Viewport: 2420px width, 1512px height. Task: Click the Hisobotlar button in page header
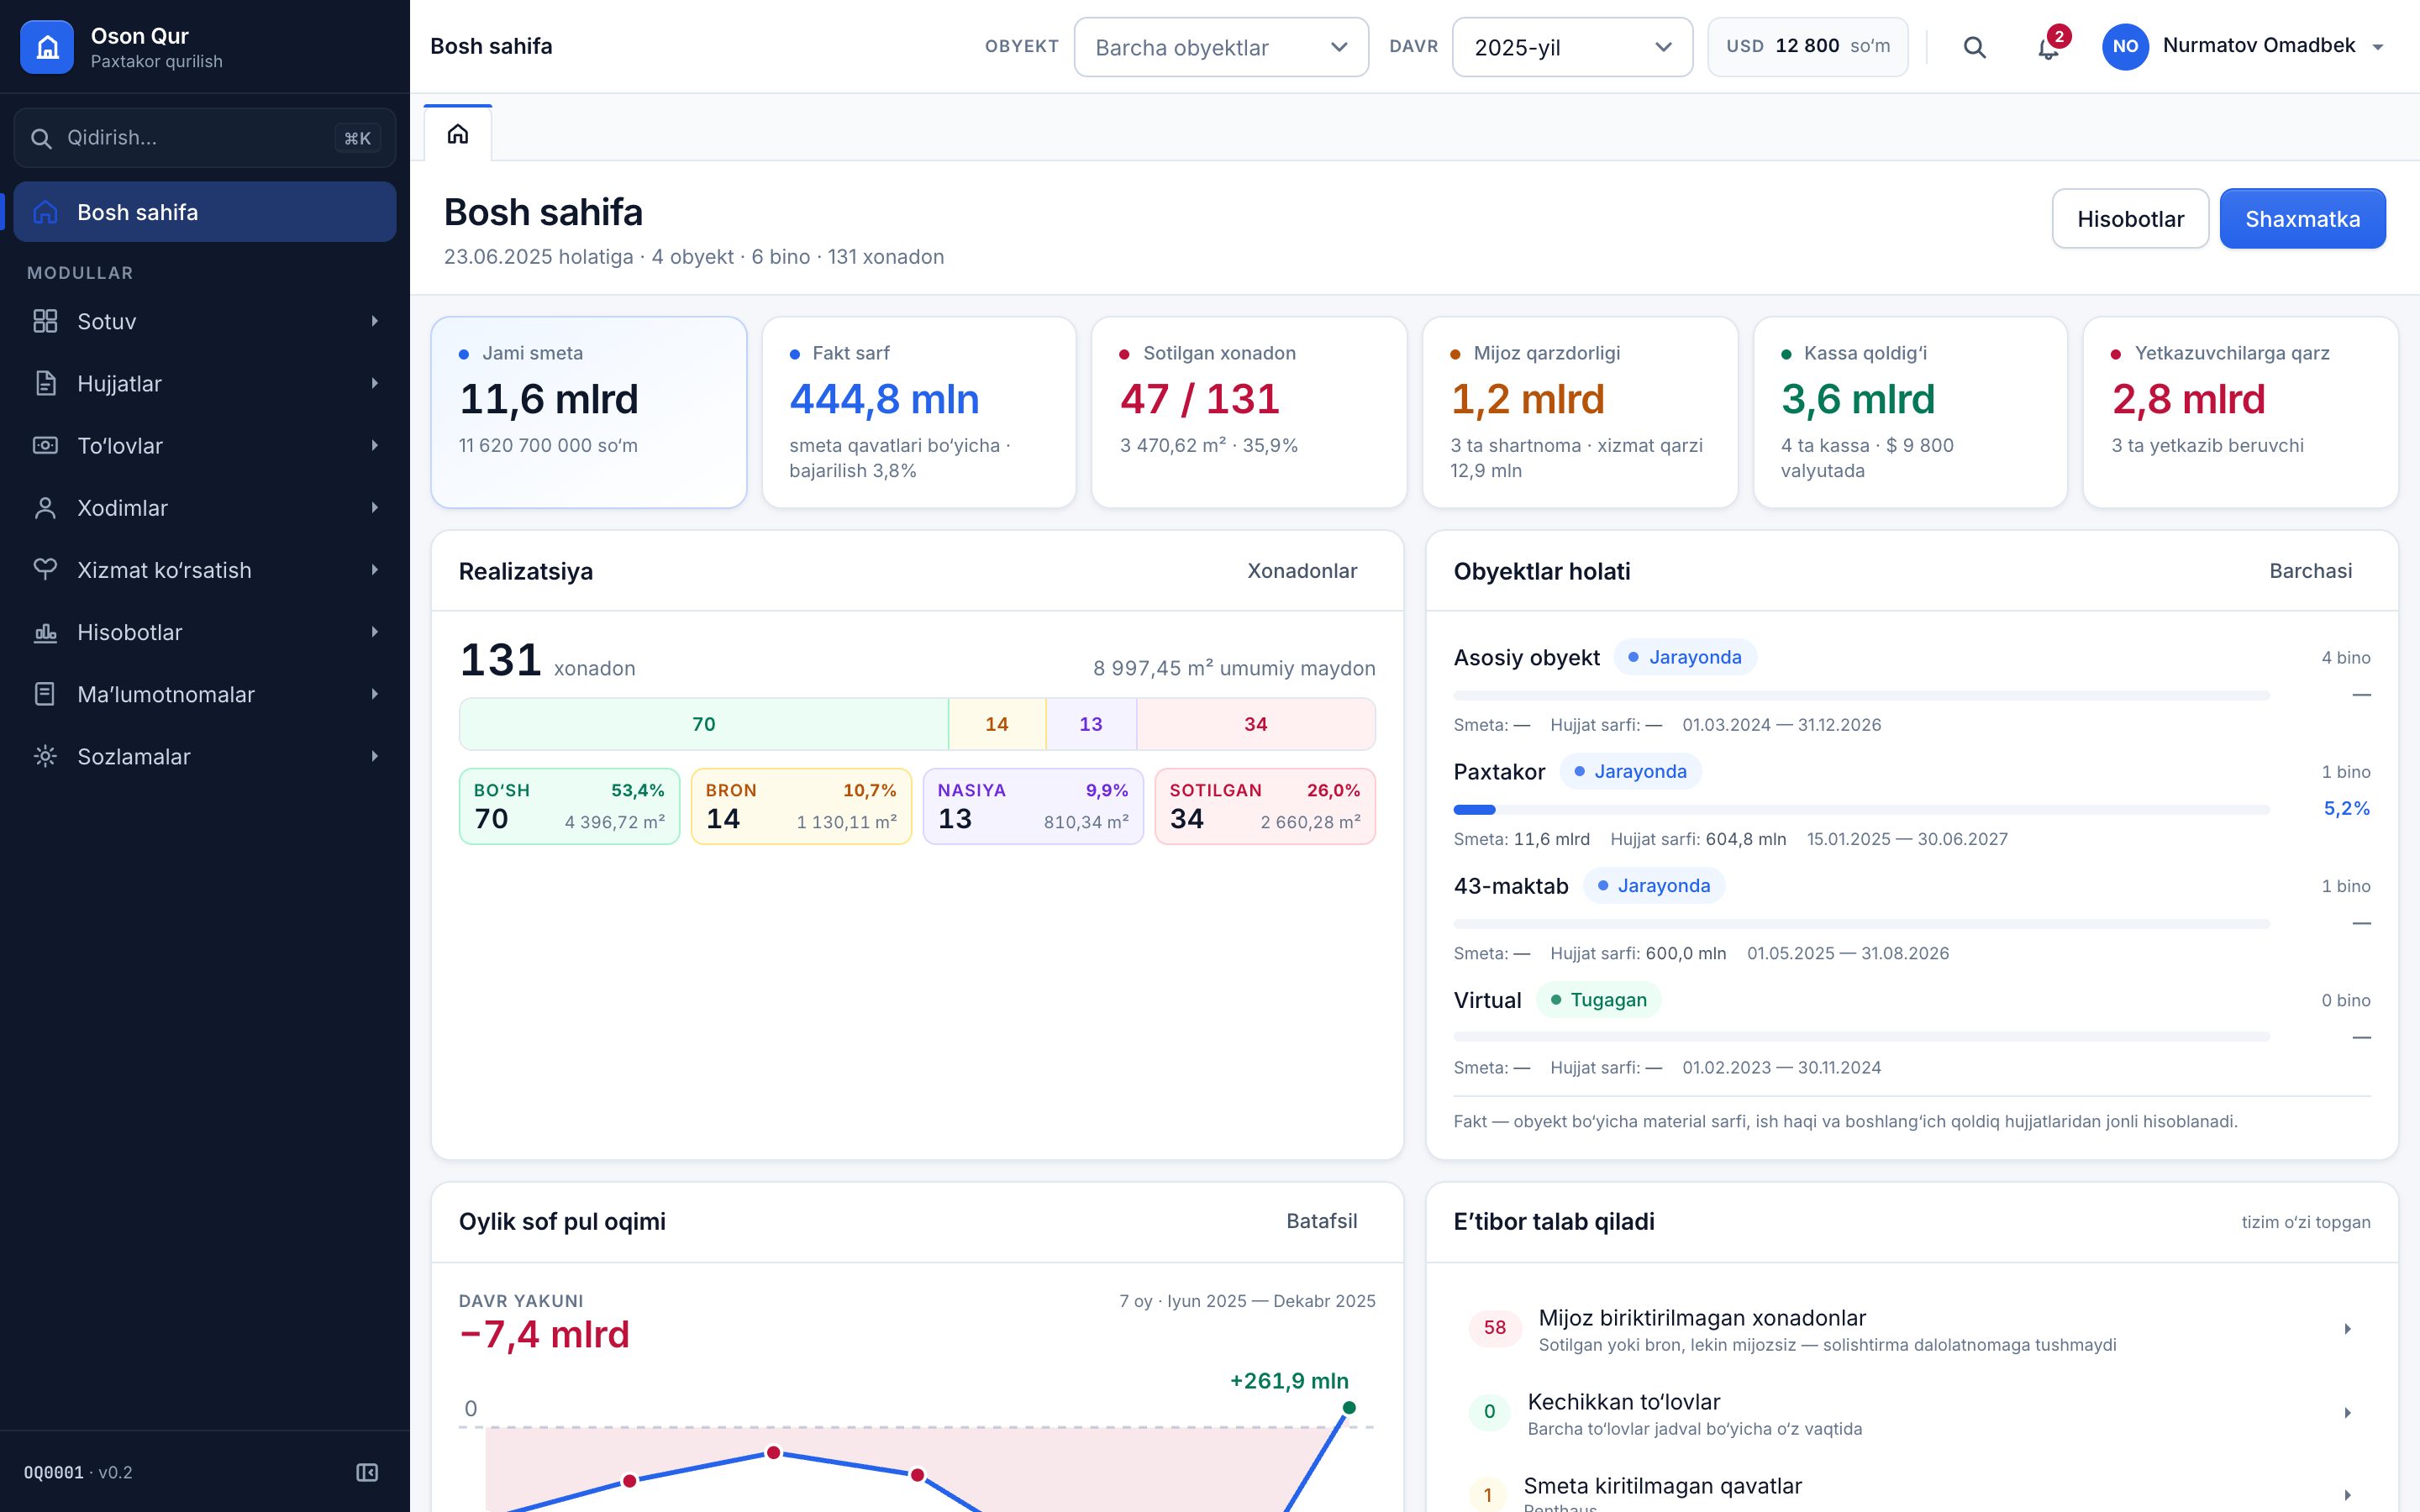click(x=2130, y=218)
